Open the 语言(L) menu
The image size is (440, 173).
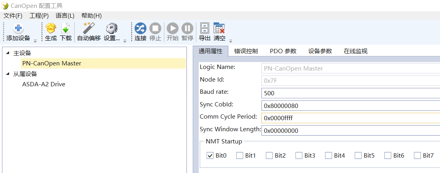[65, 16]
